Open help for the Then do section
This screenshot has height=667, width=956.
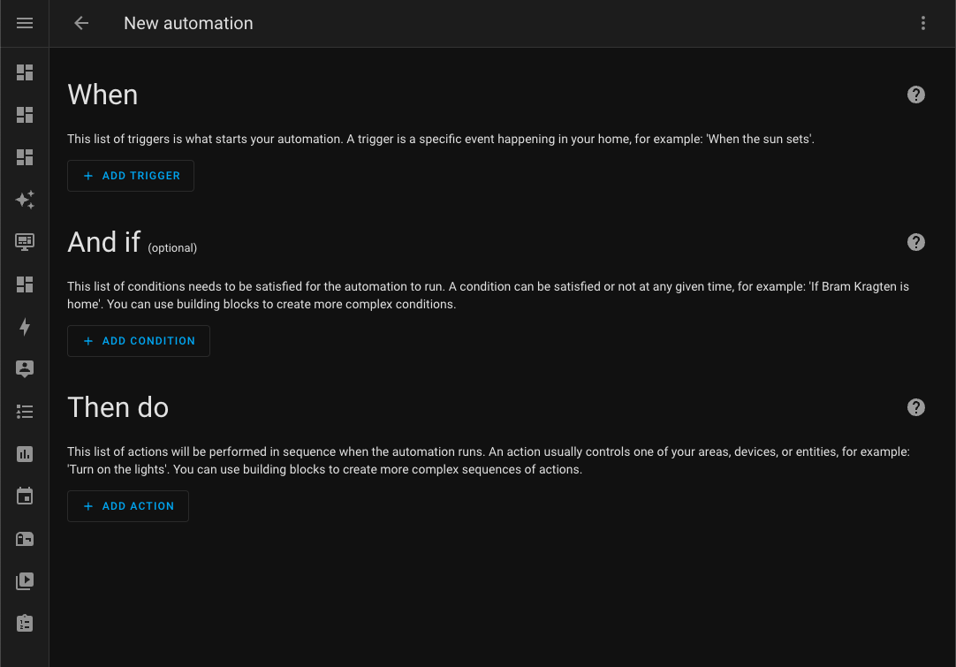click(915, 407)
